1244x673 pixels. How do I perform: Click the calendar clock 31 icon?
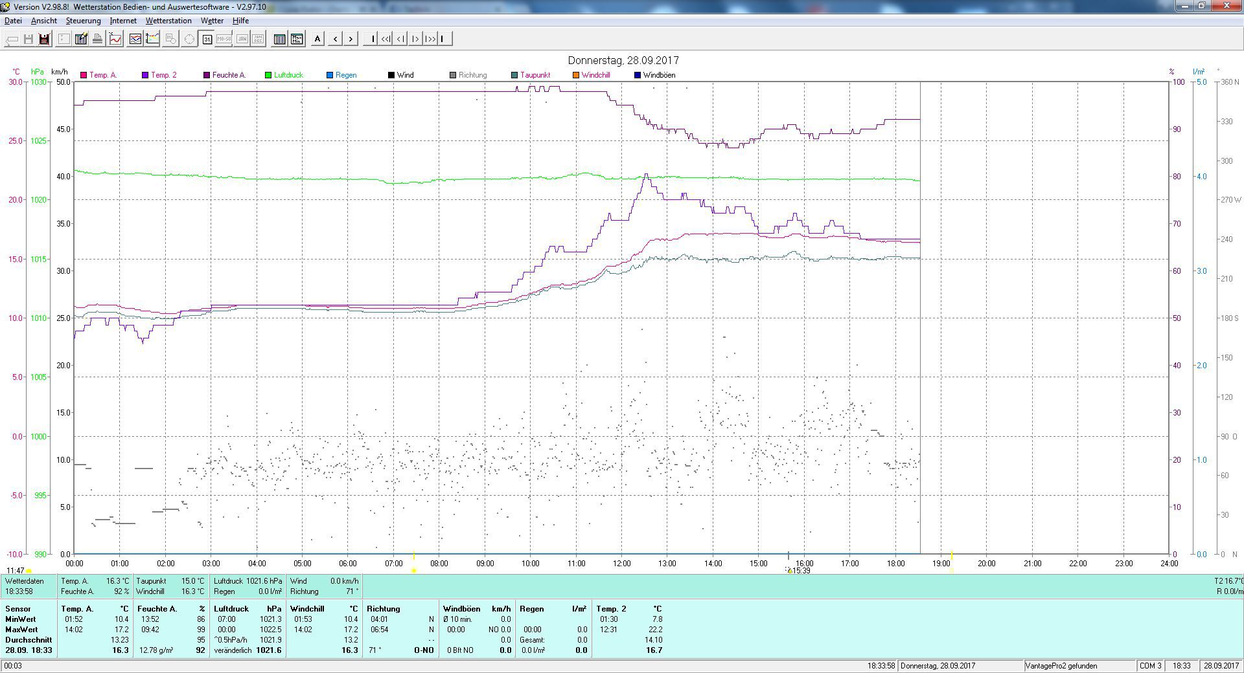[x=171, y=39]
